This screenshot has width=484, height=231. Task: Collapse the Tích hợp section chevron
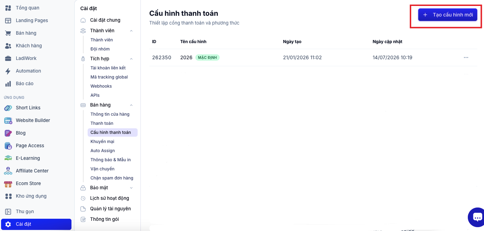tap(131, 59)
